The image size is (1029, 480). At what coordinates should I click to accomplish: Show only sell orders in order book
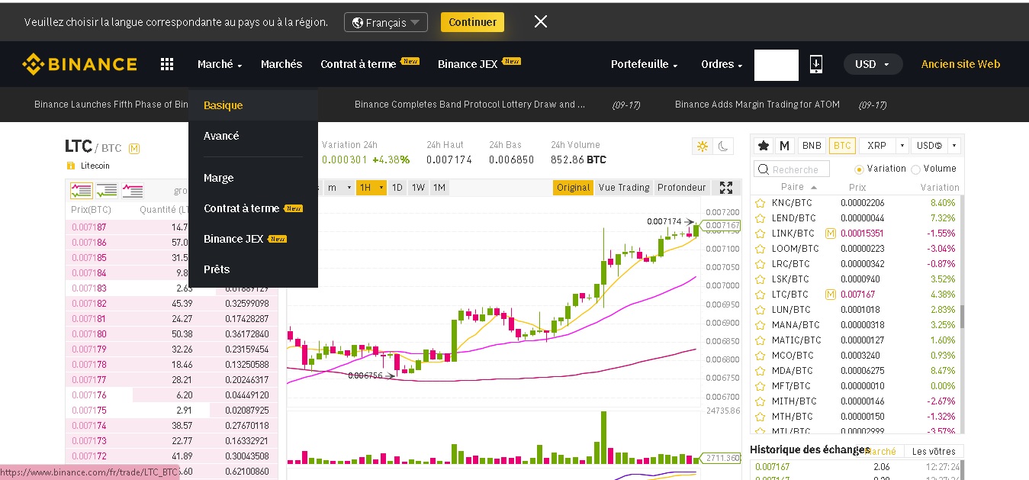tap(132, 191)
